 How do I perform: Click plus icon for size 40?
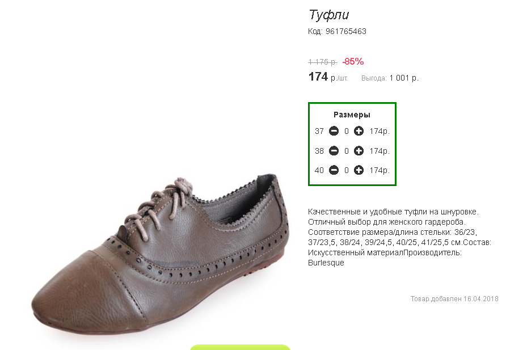click(x=359, y=170)
